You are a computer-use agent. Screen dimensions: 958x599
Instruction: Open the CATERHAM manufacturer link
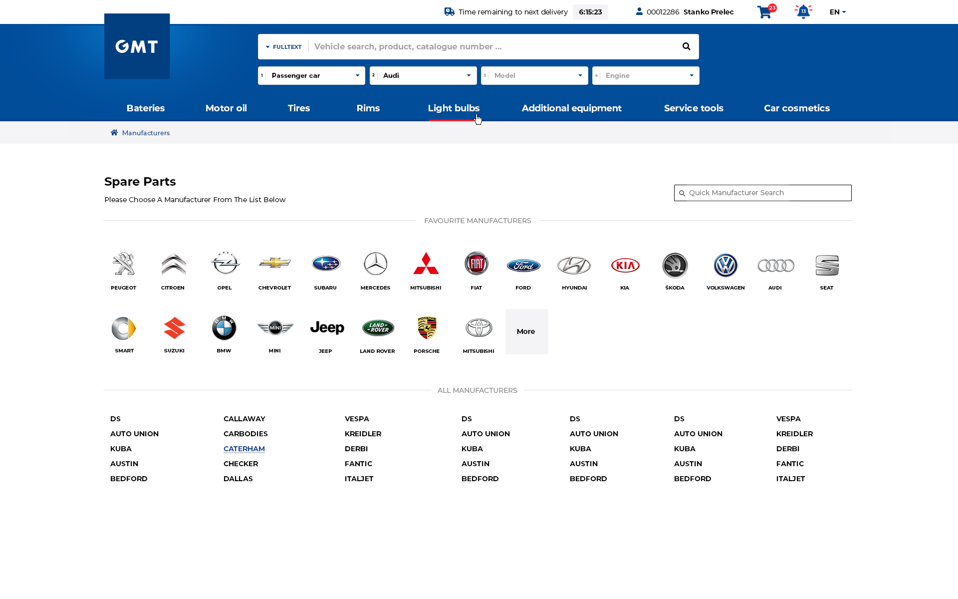(244, 449)
